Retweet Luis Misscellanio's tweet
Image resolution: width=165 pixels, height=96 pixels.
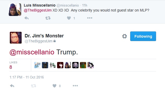[48, 18]
